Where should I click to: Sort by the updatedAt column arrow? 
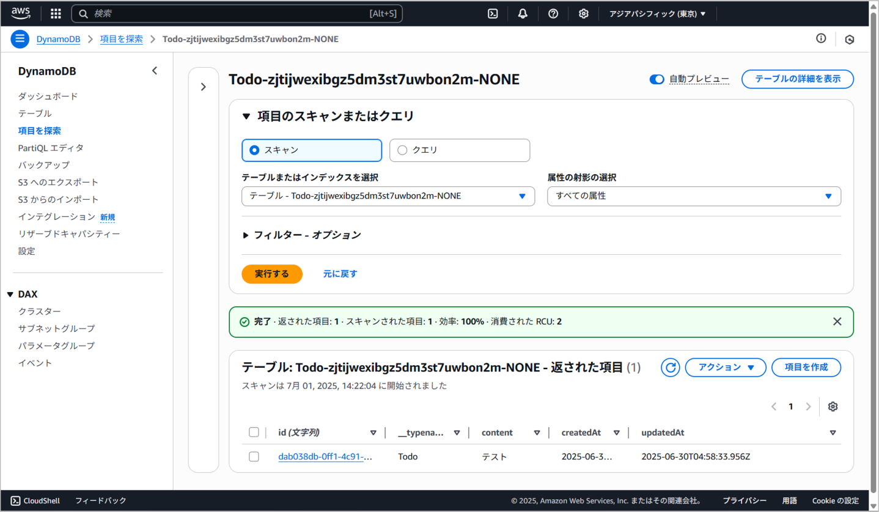click(833, 433)
